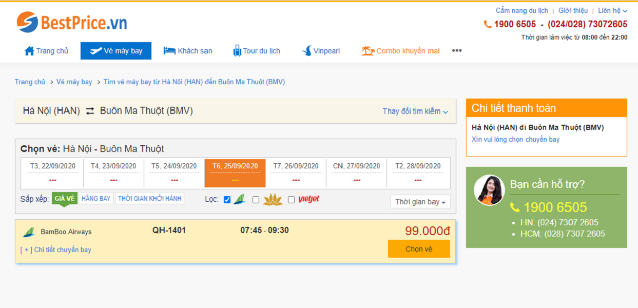Open the Khách sạn navigation item
Viewport: 638px width, 308px height.
tap(188, 51)
